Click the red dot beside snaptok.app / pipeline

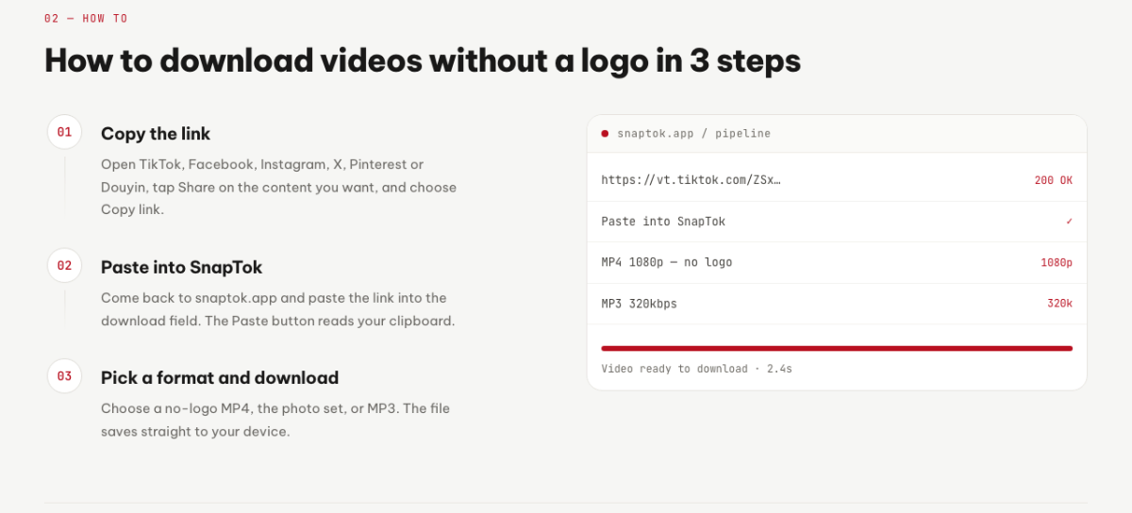click(605, 134)
